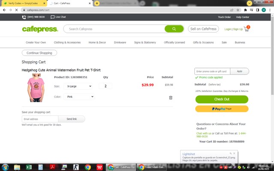Viewport: 274px width, 171px height.
Task: Click the volume icon in system tray
Action: click(x=248, y=168)
